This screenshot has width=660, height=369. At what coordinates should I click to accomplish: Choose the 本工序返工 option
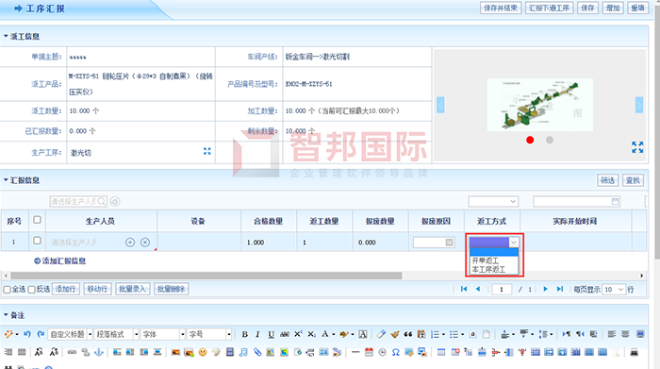[x=494, y=269]
